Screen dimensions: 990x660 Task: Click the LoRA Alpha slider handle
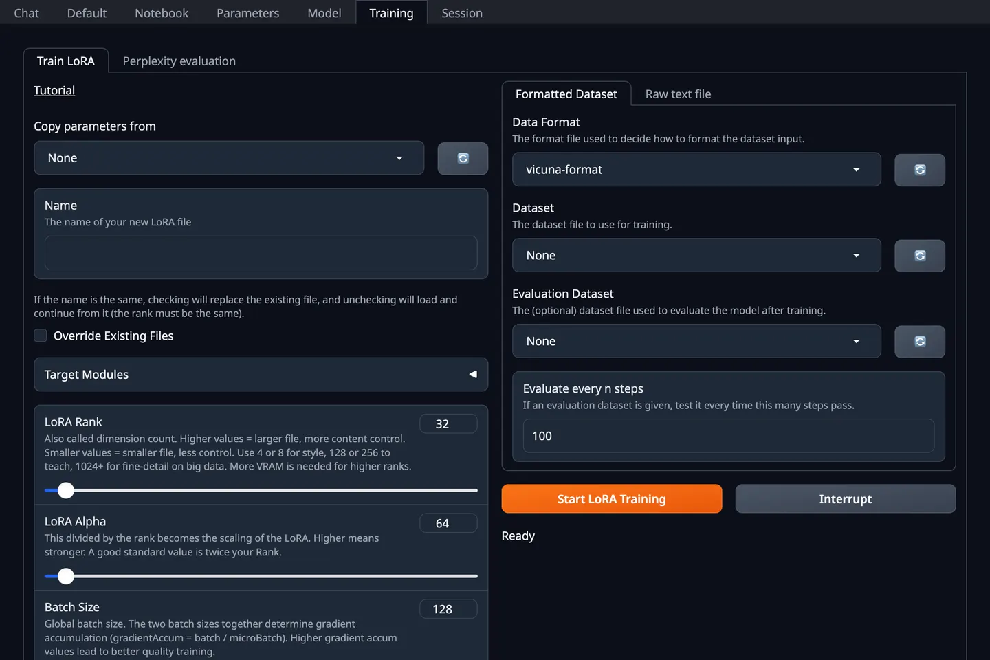click(x=66, y=577)
